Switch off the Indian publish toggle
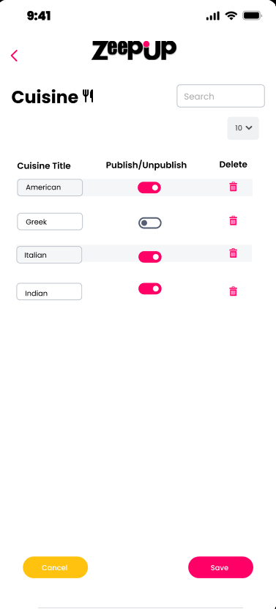276x609 pixels. (x=149, y=288)
